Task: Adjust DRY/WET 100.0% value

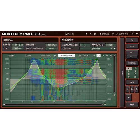Action: click(x=51, y=45)
